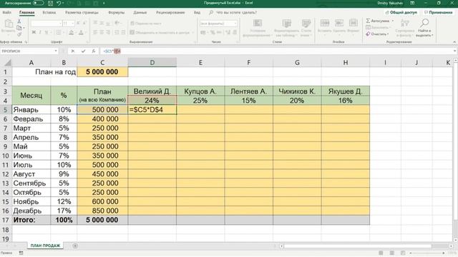The image size is (458, 257).
Task: Open the number format combo box
Action: click(x=218, y=24)
